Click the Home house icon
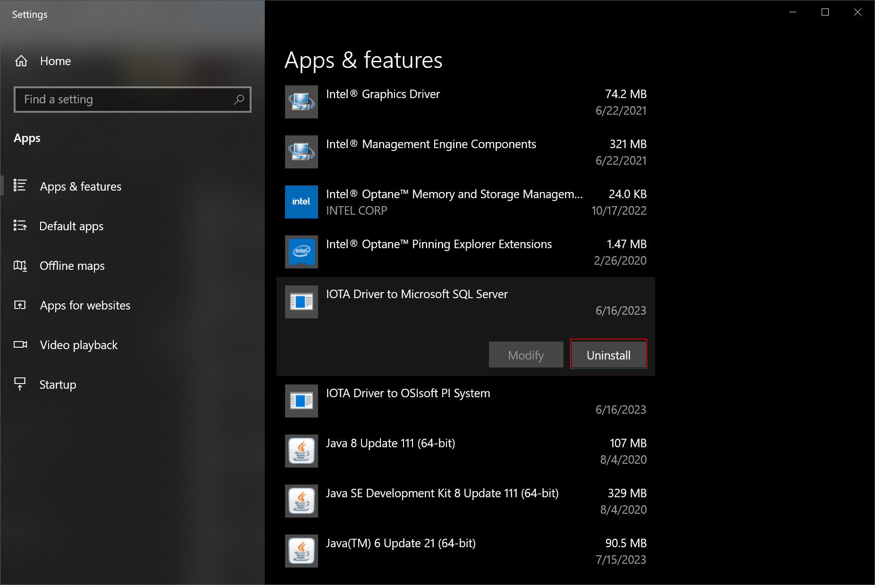875x585 pixels. coord(21,61)
